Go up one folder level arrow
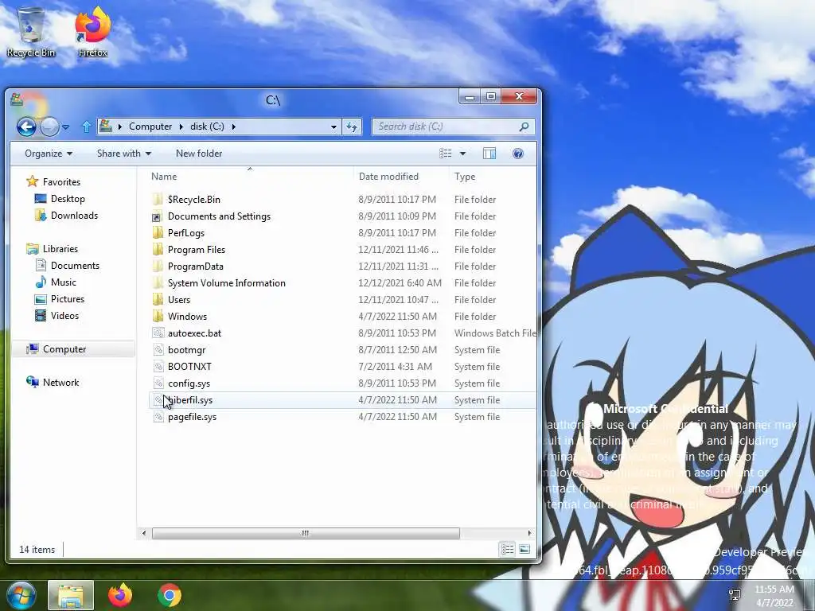 [x=86, y=126]
